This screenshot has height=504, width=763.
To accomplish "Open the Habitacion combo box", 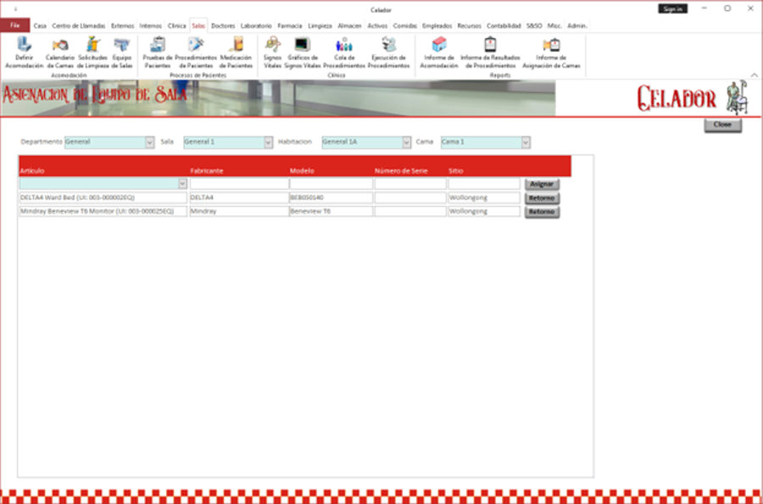I will pyautogui.click(x=406, y=142).
